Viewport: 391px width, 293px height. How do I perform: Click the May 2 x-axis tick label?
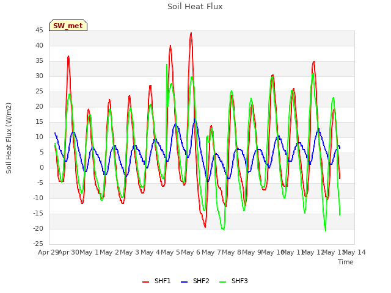click(109, 252)
